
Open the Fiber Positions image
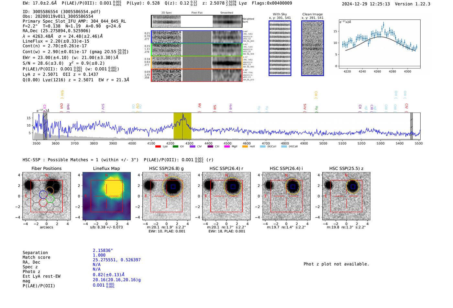point(47,196)
